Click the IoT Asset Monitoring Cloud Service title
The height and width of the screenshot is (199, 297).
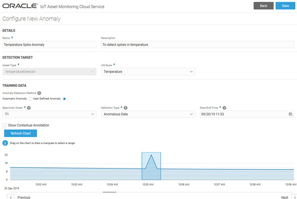72,7
